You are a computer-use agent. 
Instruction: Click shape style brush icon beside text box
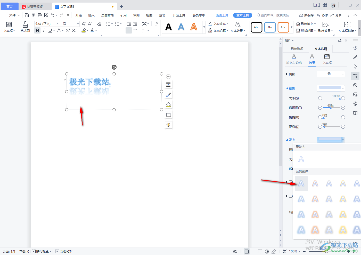168,95
